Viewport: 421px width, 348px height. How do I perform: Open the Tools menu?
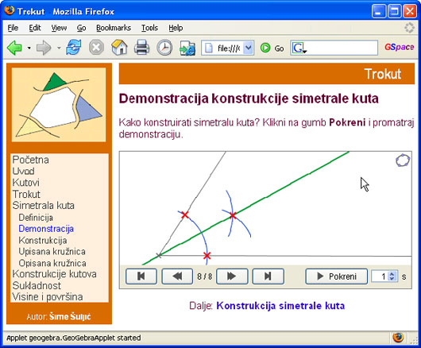click(149, 28)
